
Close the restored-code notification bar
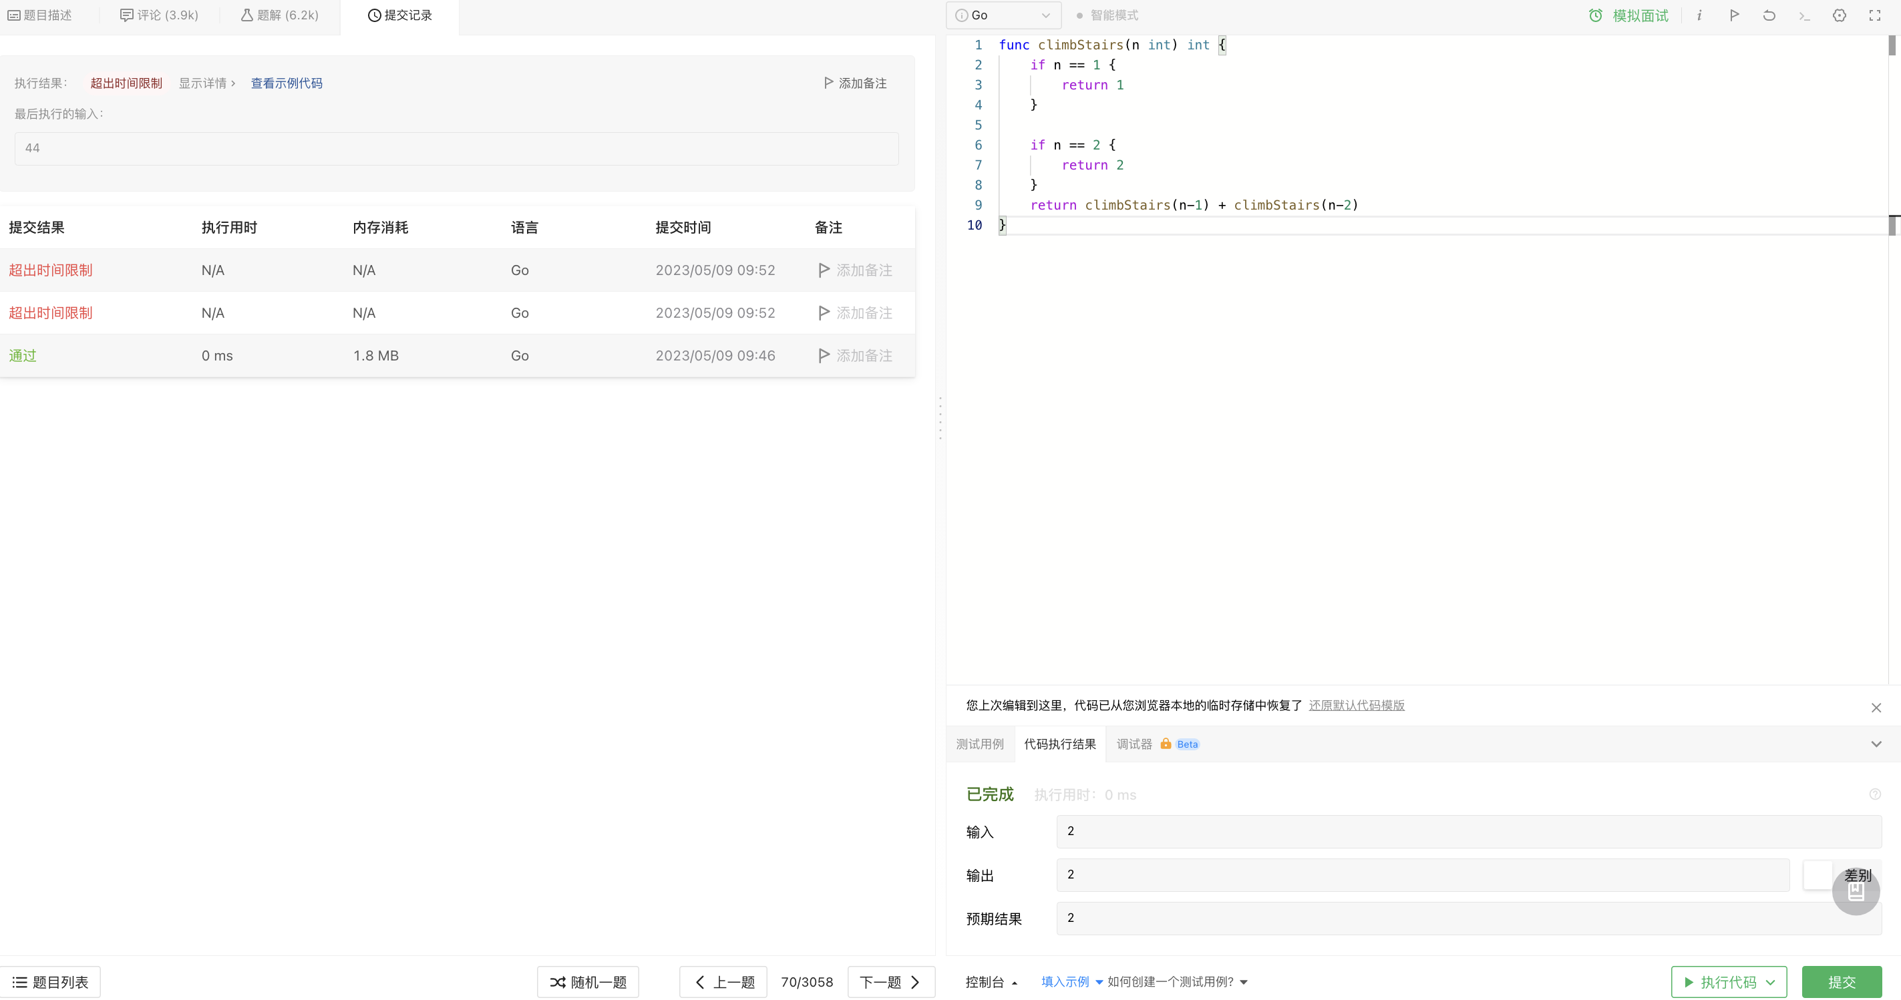tap(1876, 707)
